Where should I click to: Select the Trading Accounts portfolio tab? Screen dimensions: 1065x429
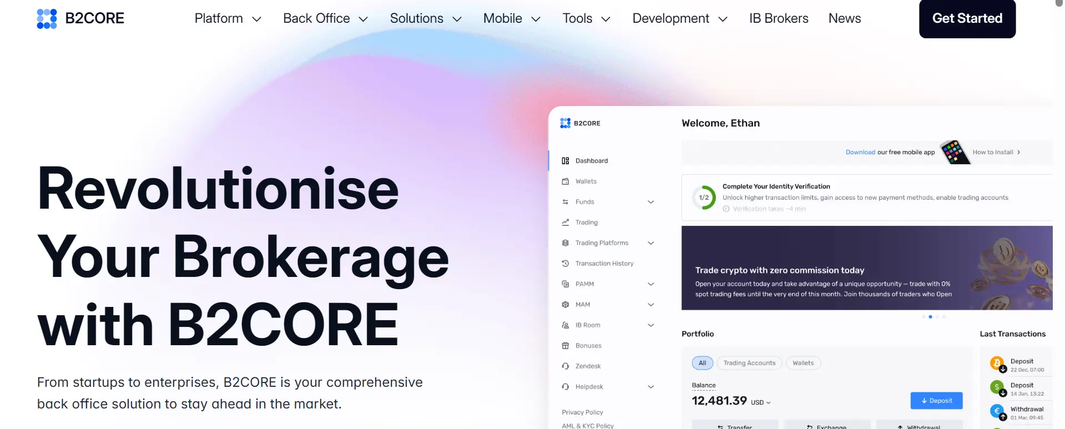(x=749, y=363)
